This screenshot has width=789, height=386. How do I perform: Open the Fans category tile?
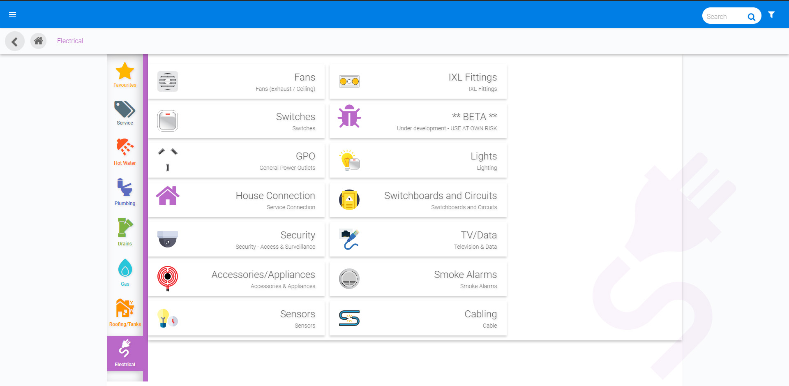236,81
